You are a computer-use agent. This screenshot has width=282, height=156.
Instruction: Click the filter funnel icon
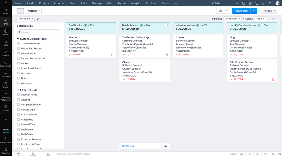20,11
